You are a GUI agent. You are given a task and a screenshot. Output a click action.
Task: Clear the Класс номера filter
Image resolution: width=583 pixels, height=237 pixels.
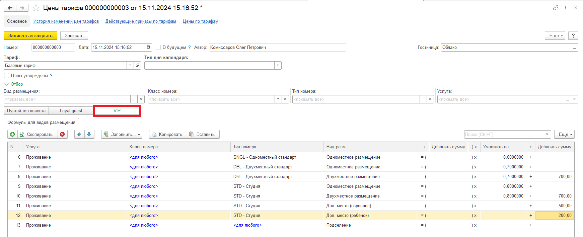(285, 99)
